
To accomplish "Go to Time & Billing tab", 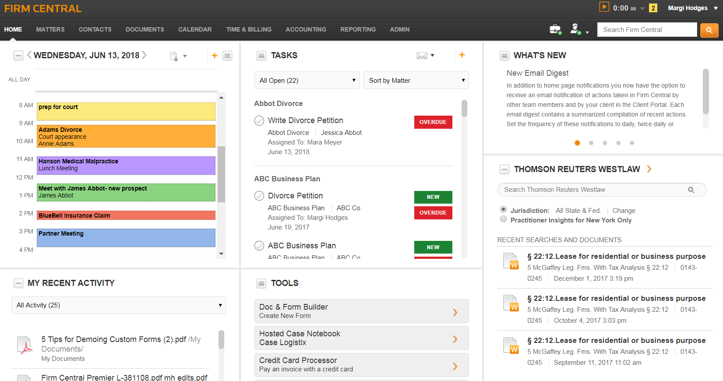I will (x=249, y=29).
